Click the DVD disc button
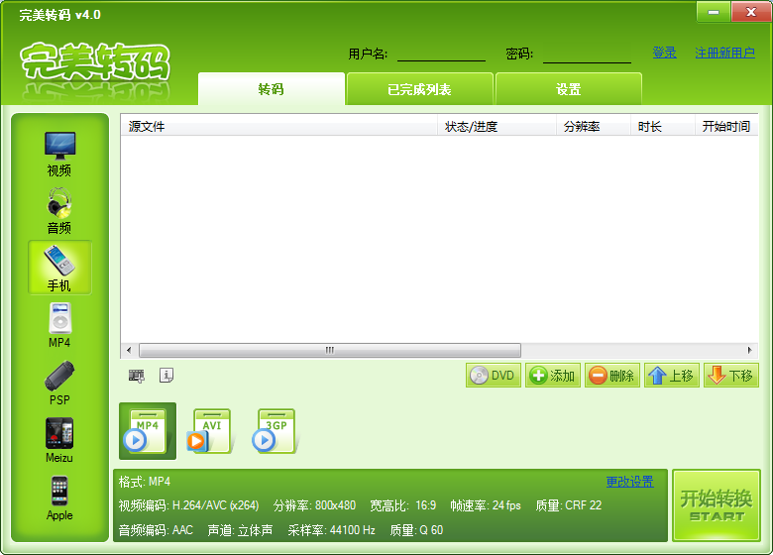 493,376
